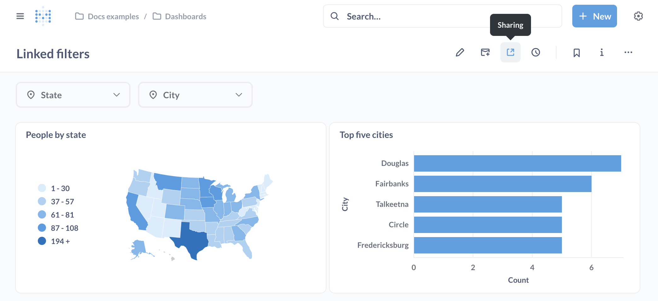
Task: Open the dashboard Sharing options
Action: tap(511, 52)
